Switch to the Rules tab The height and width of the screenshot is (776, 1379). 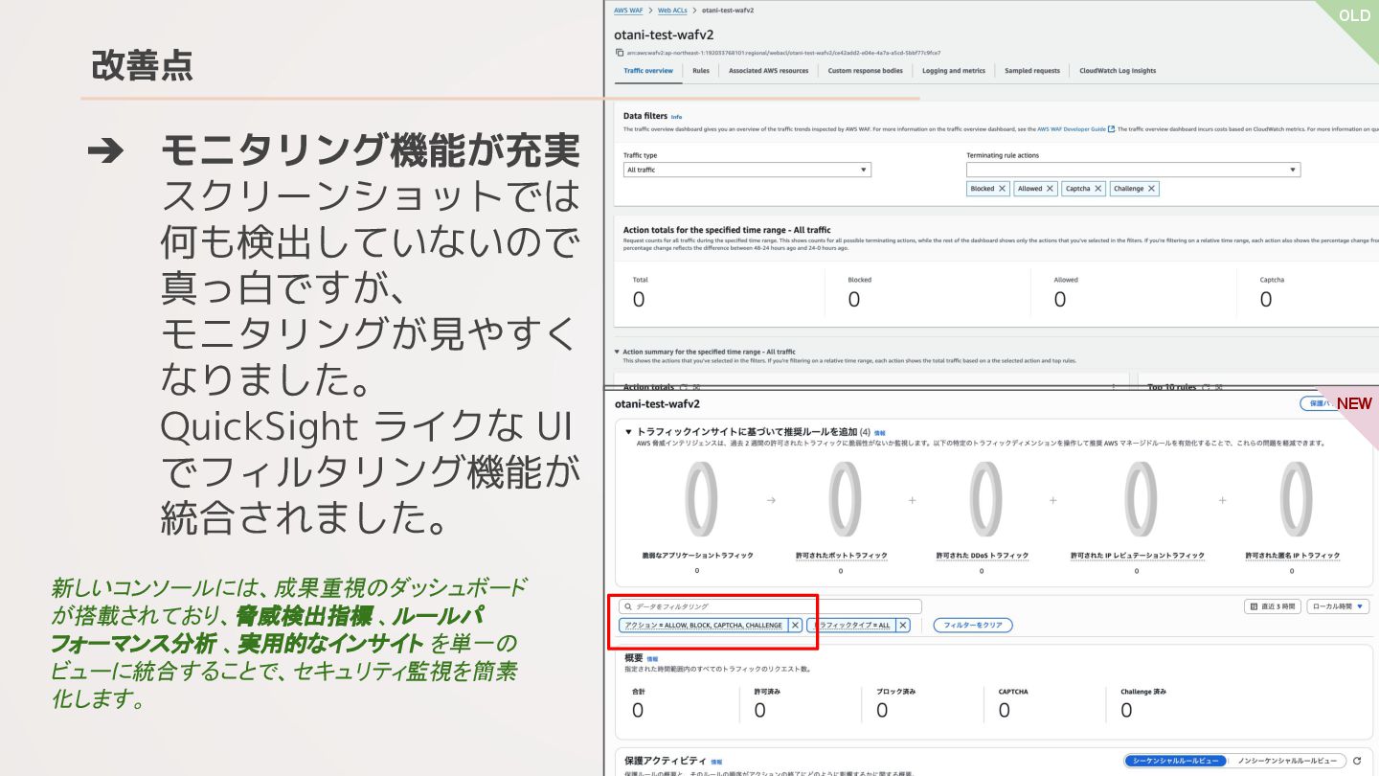tap(701, 71)
